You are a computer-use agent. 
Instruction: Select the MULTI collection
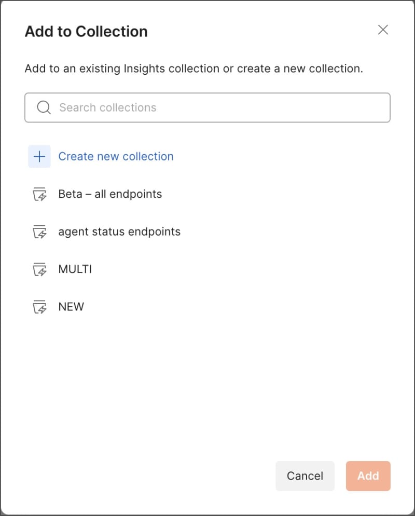[x=75, y=269]
